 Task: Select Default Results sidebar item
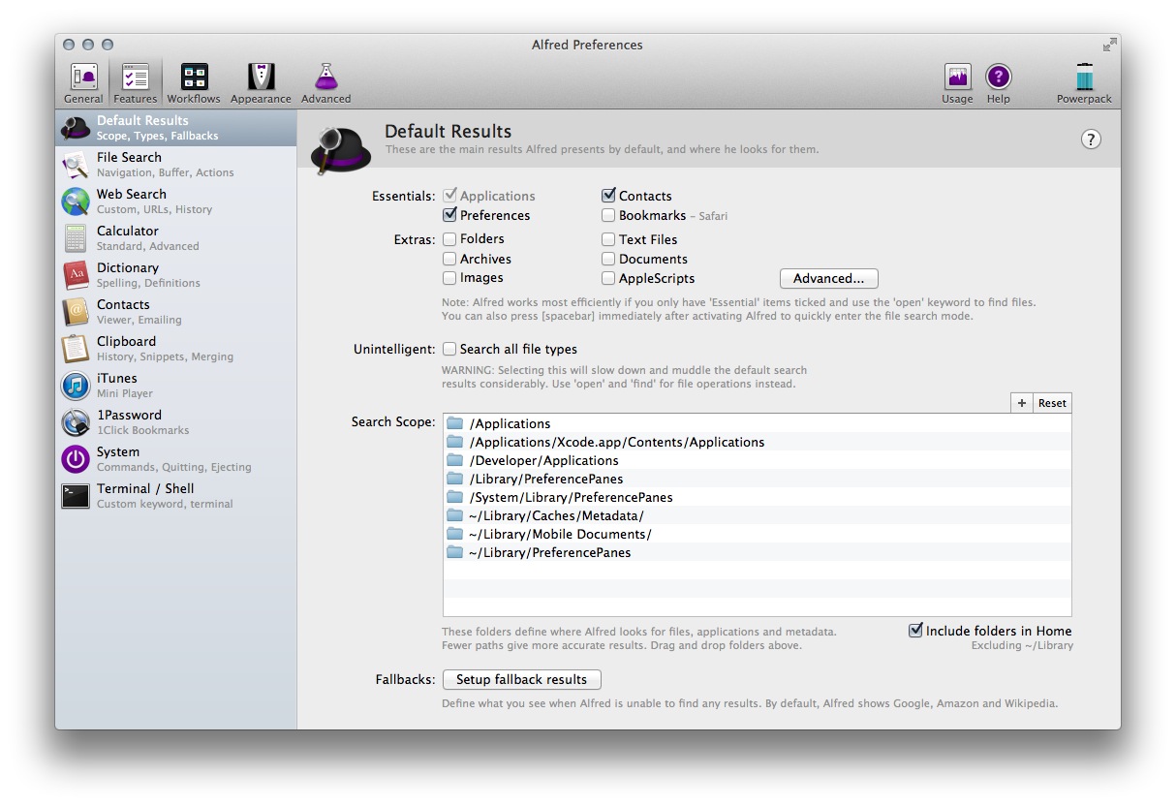point(176,128)
